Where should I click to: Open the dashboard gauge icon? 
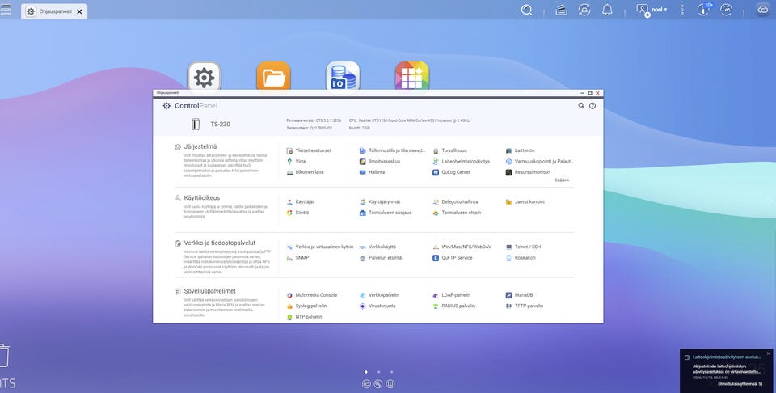(726, 10)
